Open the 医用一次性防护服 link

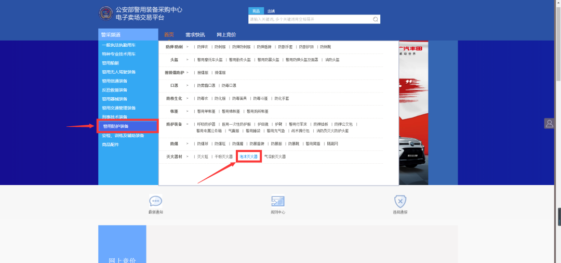tap(236, 124)
